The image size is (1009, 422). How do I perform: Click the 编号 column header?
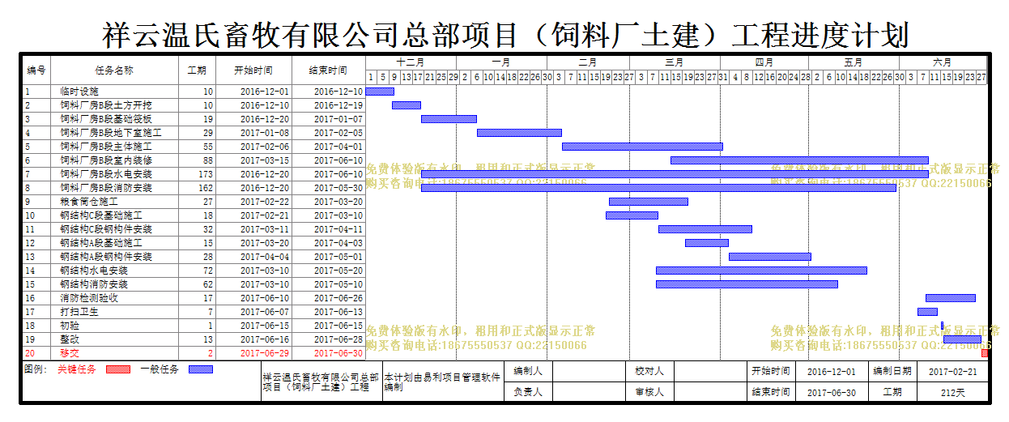coord(36,70)
